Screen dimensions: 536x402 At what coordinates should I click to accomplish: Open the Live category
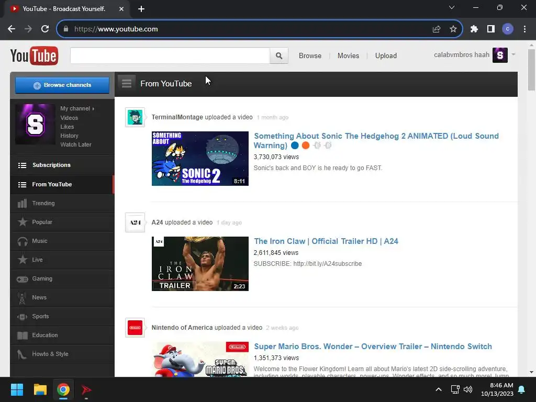[62, 260]
